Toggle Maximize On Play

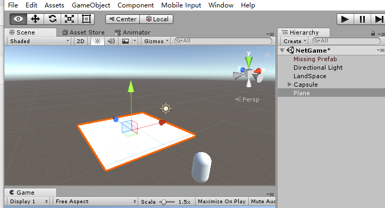click(x=222, y=202)
